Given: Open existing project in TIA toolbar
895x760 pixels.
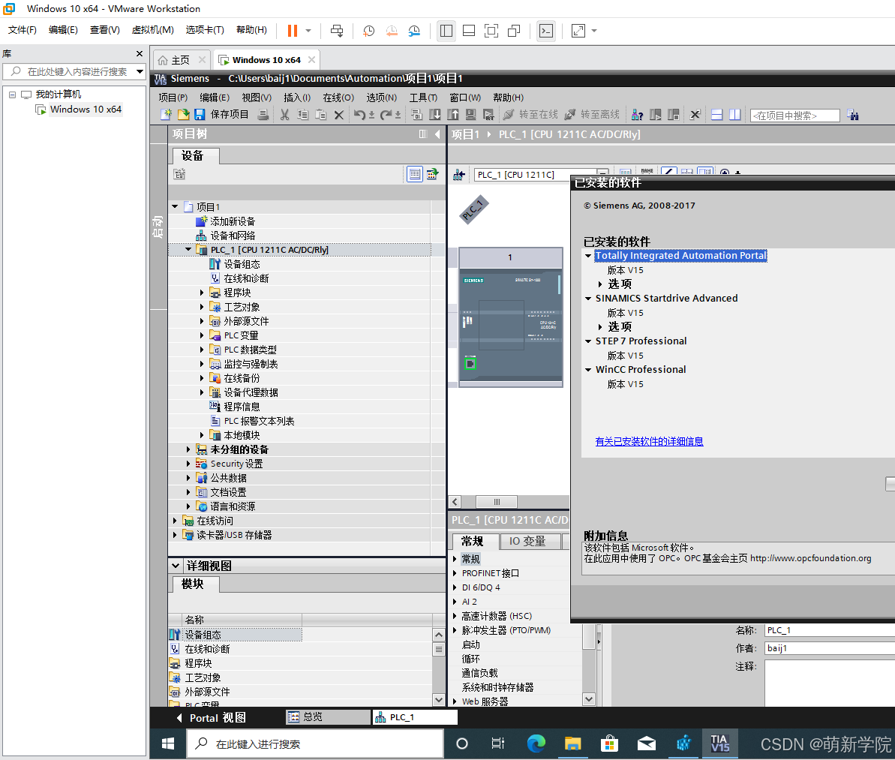Looking at the screenshot, I should pos(183,115).
